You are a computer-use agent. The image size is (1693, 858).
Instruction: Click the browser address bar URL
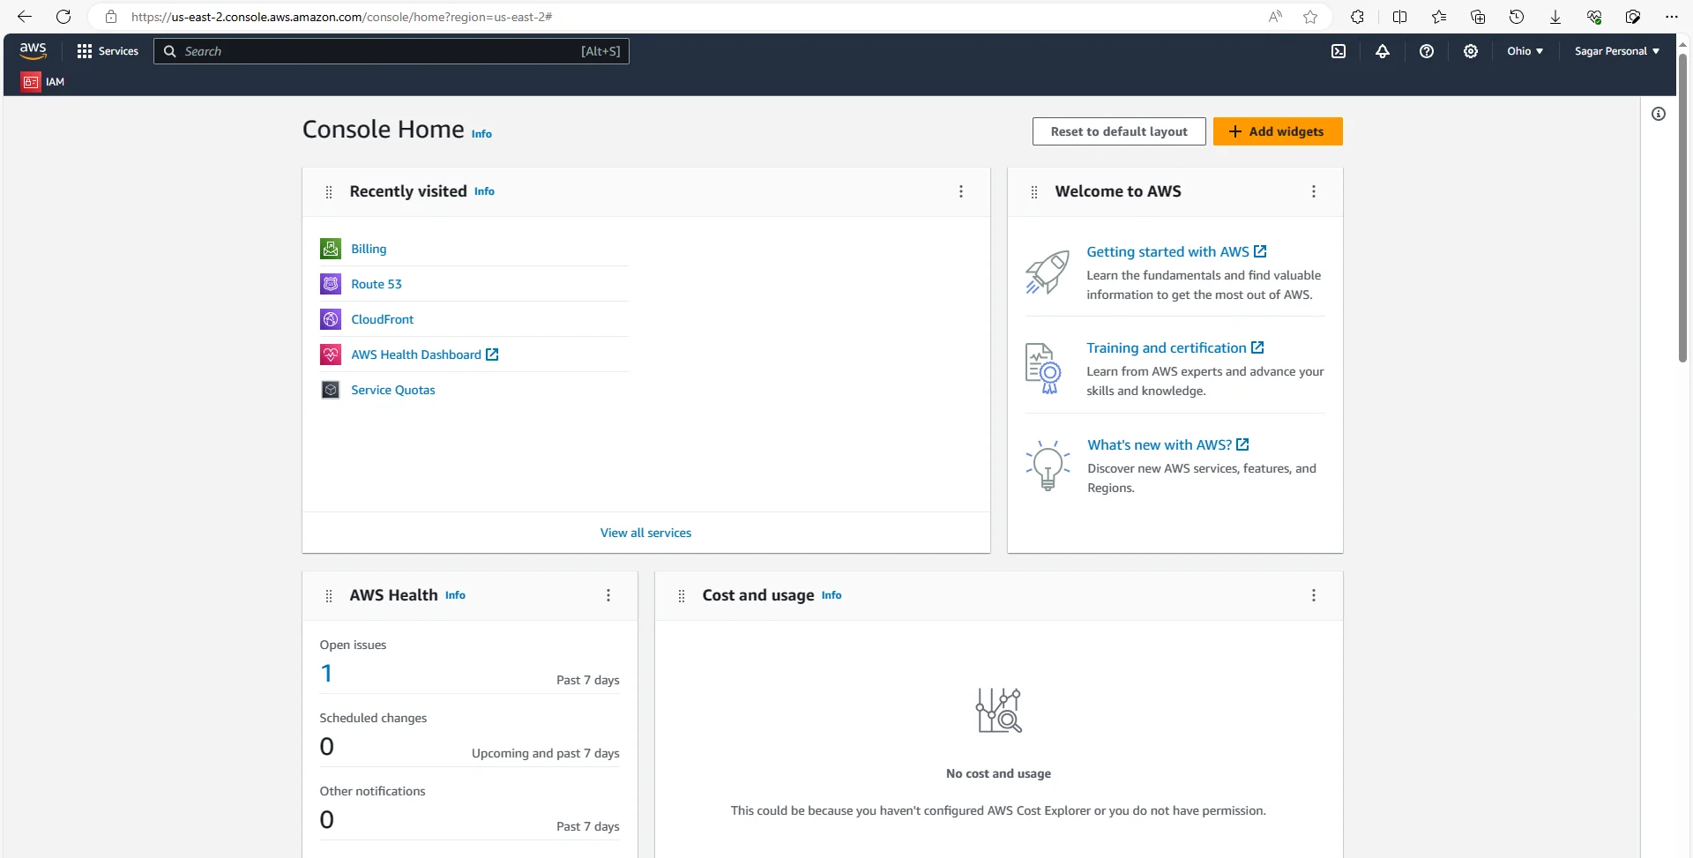coord(342,17)
